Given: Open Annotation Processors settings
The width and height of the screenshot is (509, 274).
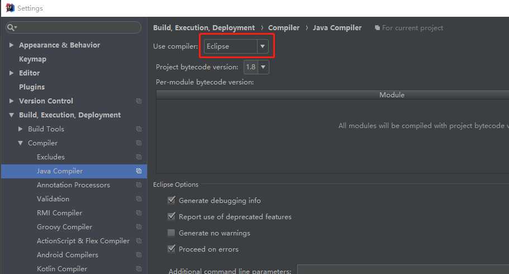Looking at the screenshot, I should tap(73, 185).
